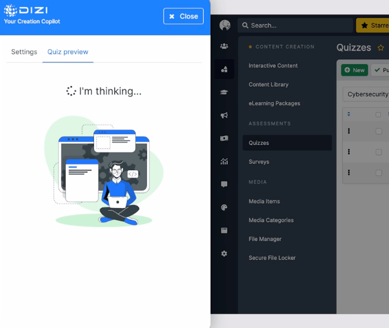This screenshot has width=389, height=328.
Task: Check the first quiz row checkbox
Action: (x=379, y=131)
